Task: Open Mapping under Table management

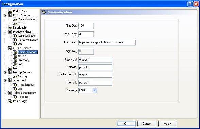Action: point(23,97)
